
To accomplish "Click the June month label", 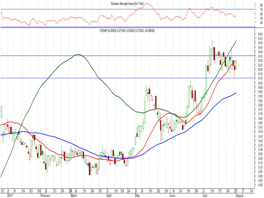I will 173,196.
